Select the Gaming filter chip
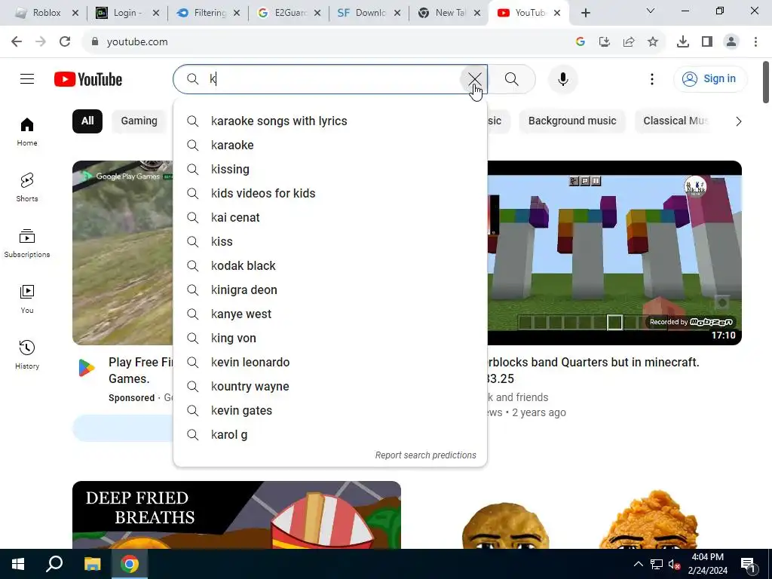Image resolution: width=772 pixels, height=579 pixels. click(x=139, y=121)
